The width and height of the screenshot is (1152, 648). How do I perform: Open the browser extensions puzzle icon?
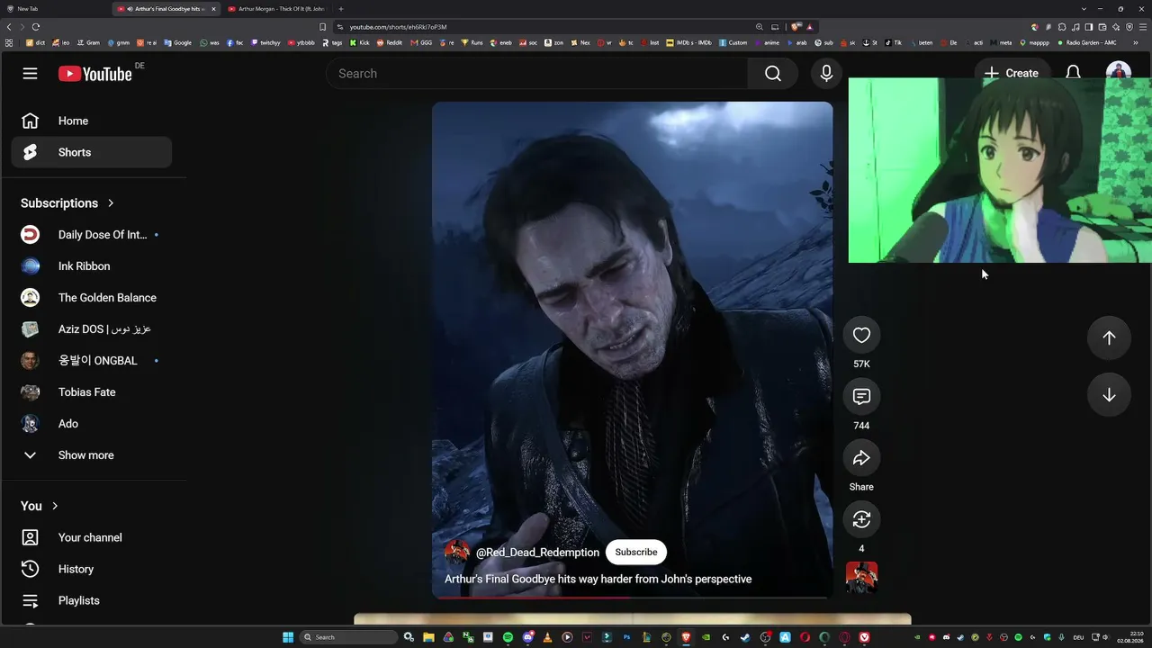(1062, 27)
